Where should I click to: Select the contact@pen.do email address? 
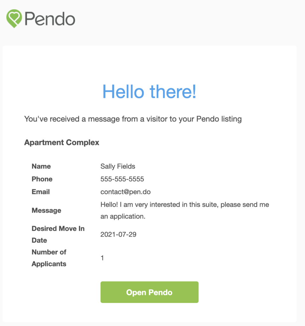click(125, 192)
